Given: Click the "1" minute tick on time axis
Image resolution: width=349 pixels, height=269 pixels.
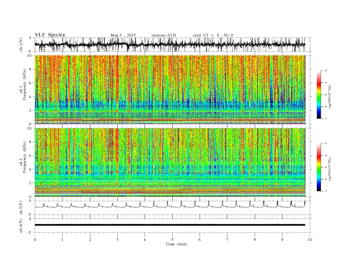Looking at the screenshot, I should (x=62, y=240).
